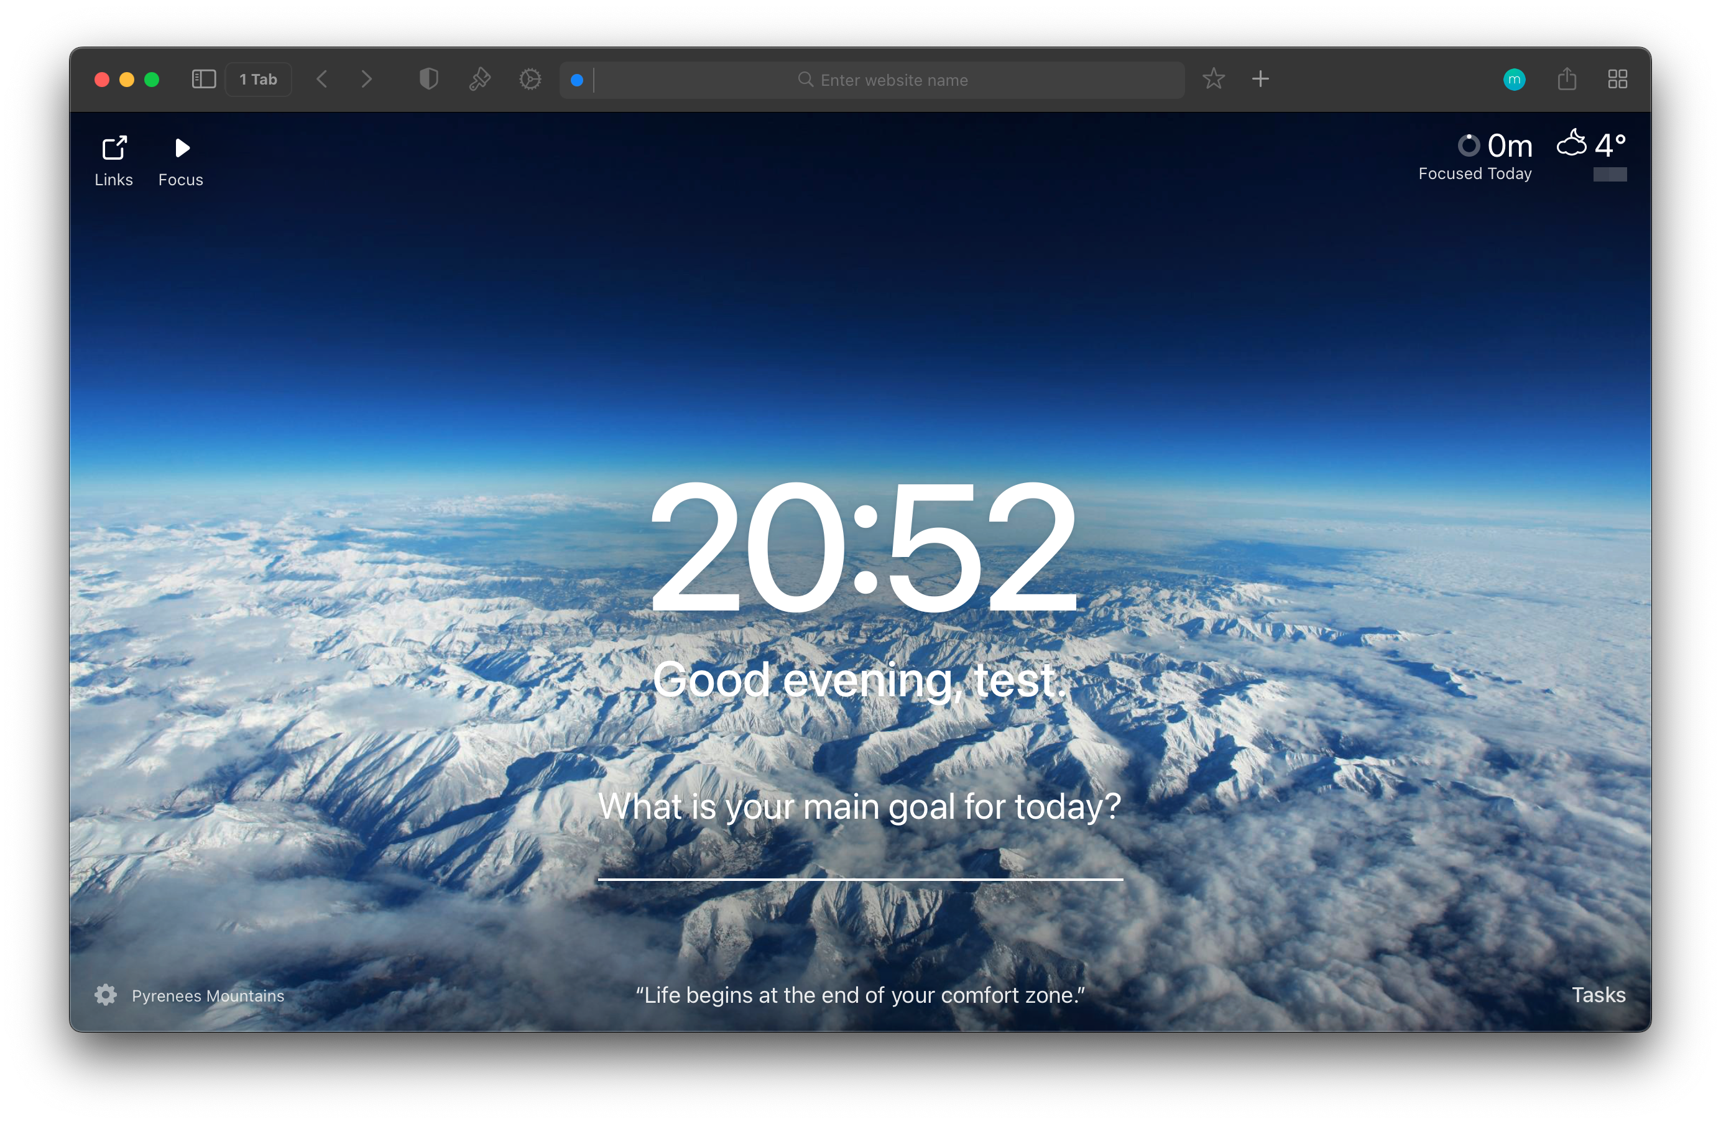Image resolution: width=1721 pixels, height=1124 pixels.
Task: Go forward with the right arrow
Action: click(x=367, y=80)
